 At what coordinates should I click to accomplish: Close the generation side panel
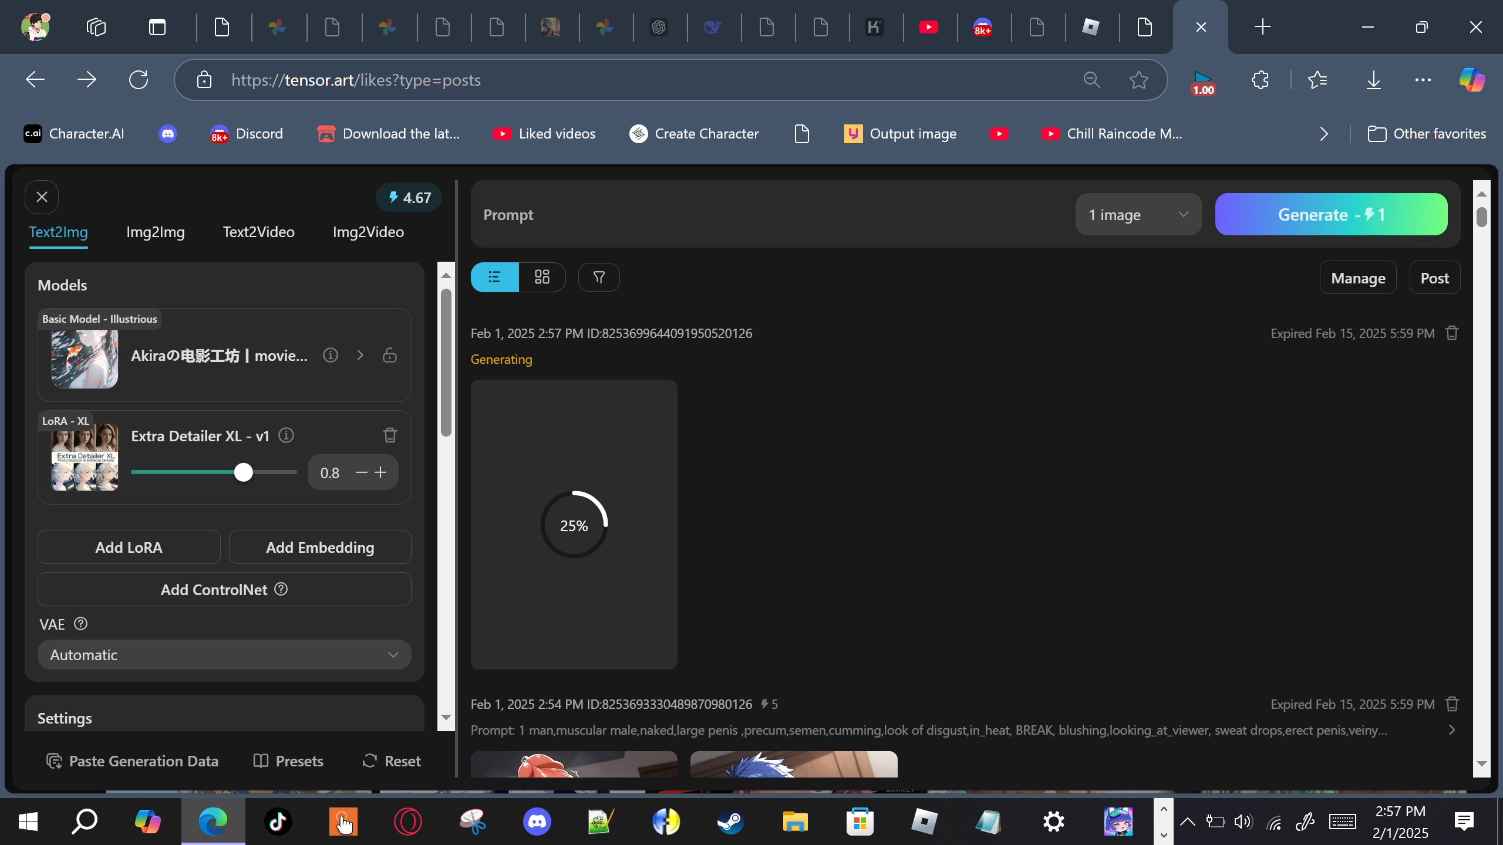pos(42,197)
